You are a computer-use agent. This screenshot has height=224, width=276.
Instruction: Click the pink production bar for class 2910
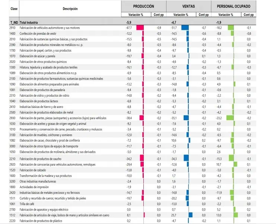click(140, 28)
